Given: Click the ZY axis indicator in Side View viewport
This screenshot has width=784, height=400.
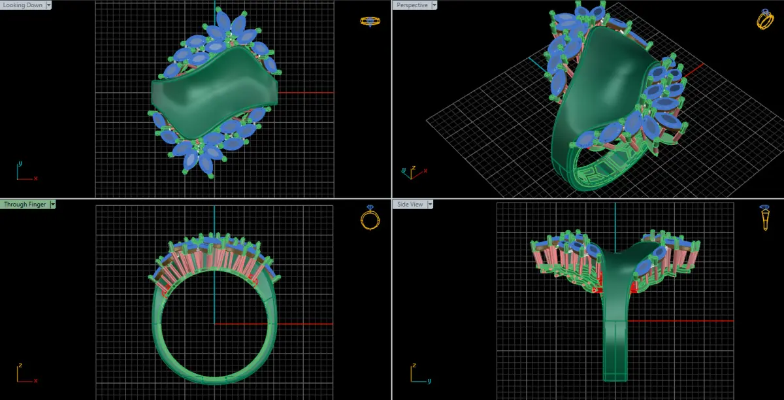Looking at the screenshot, I should 421,374.
